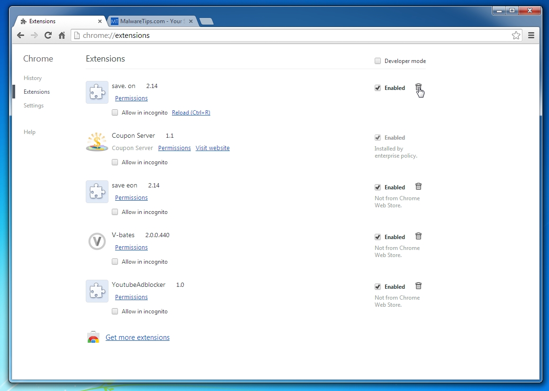
Task: Enable Developer mode checkbox
Action: pyautogui.click(x=378, y=61)
